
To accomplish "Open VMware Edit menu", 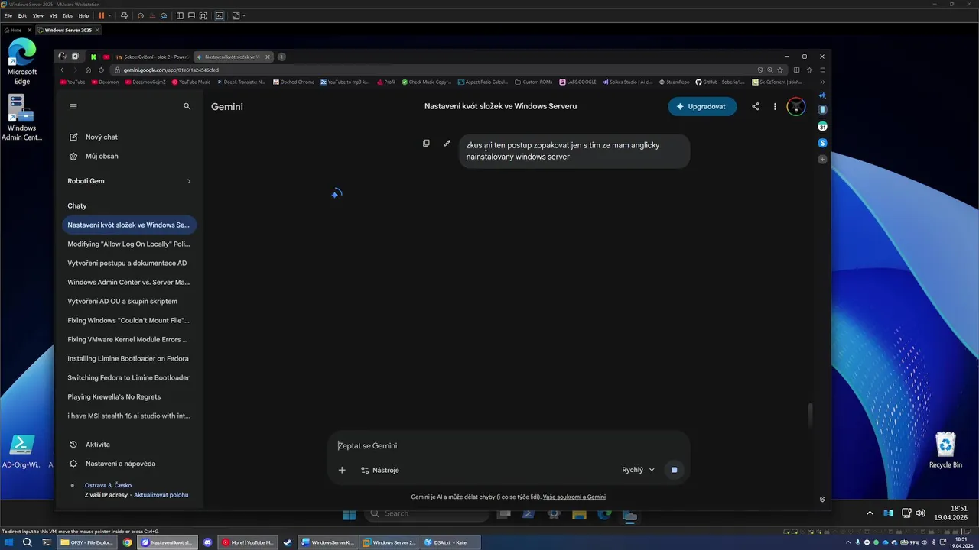I will click(x=22, y=15).
